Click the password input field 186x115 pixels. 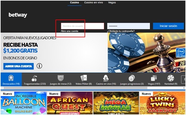129,26
